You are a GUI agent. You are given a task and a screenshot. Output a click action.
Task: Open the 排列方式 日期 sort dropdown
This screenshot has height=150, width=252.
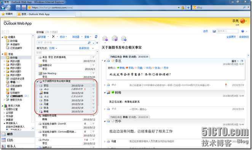click(53, 48)
